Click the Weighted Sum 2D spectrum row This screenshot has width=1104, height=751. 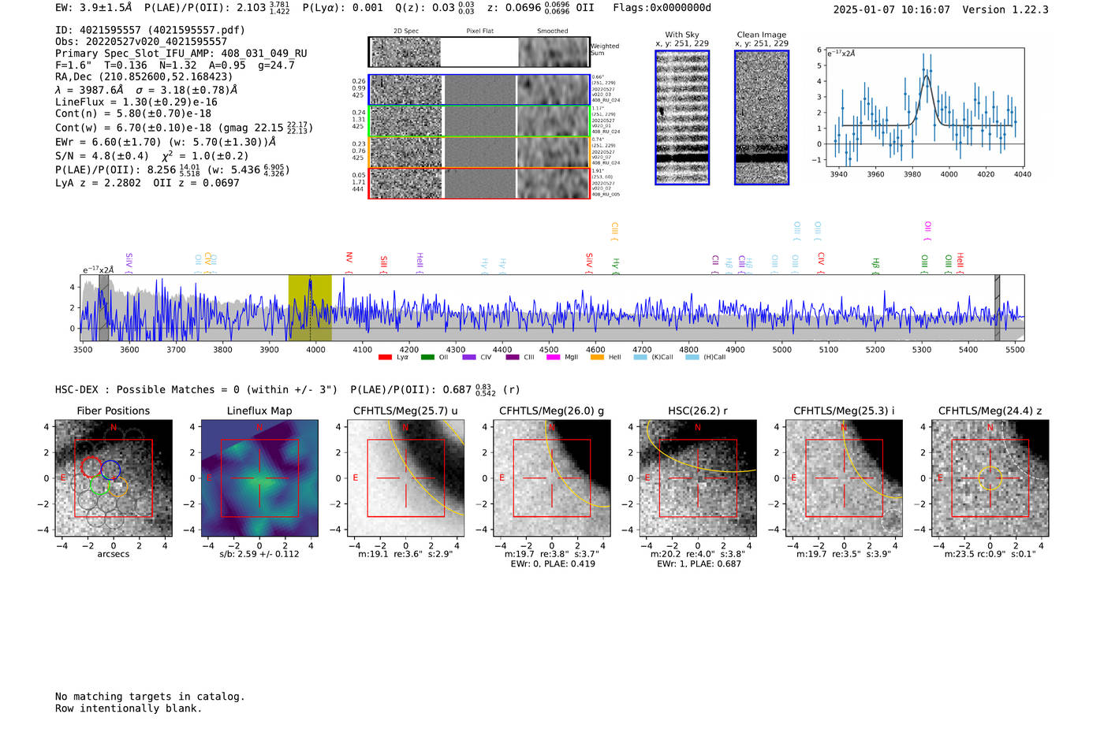click(x=479, y=52)
